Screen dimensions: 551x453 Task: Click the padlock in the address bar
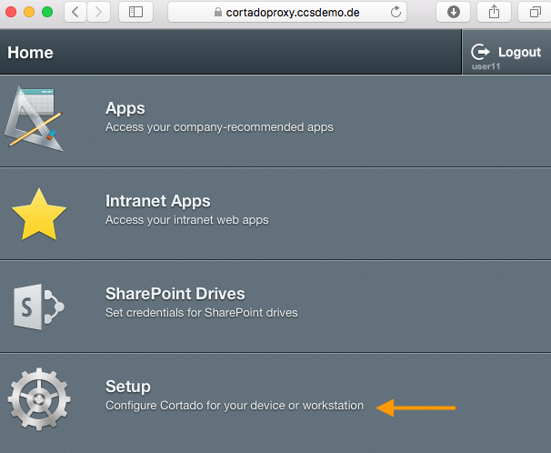click(x=218, y=13)
